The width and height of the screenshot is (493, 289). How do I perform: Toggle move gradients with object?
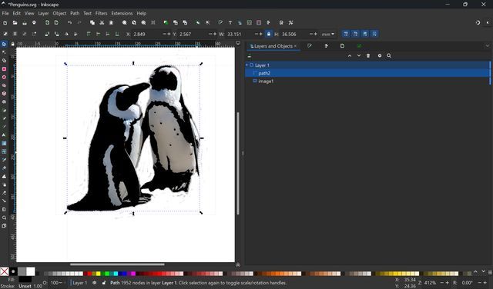364,34
